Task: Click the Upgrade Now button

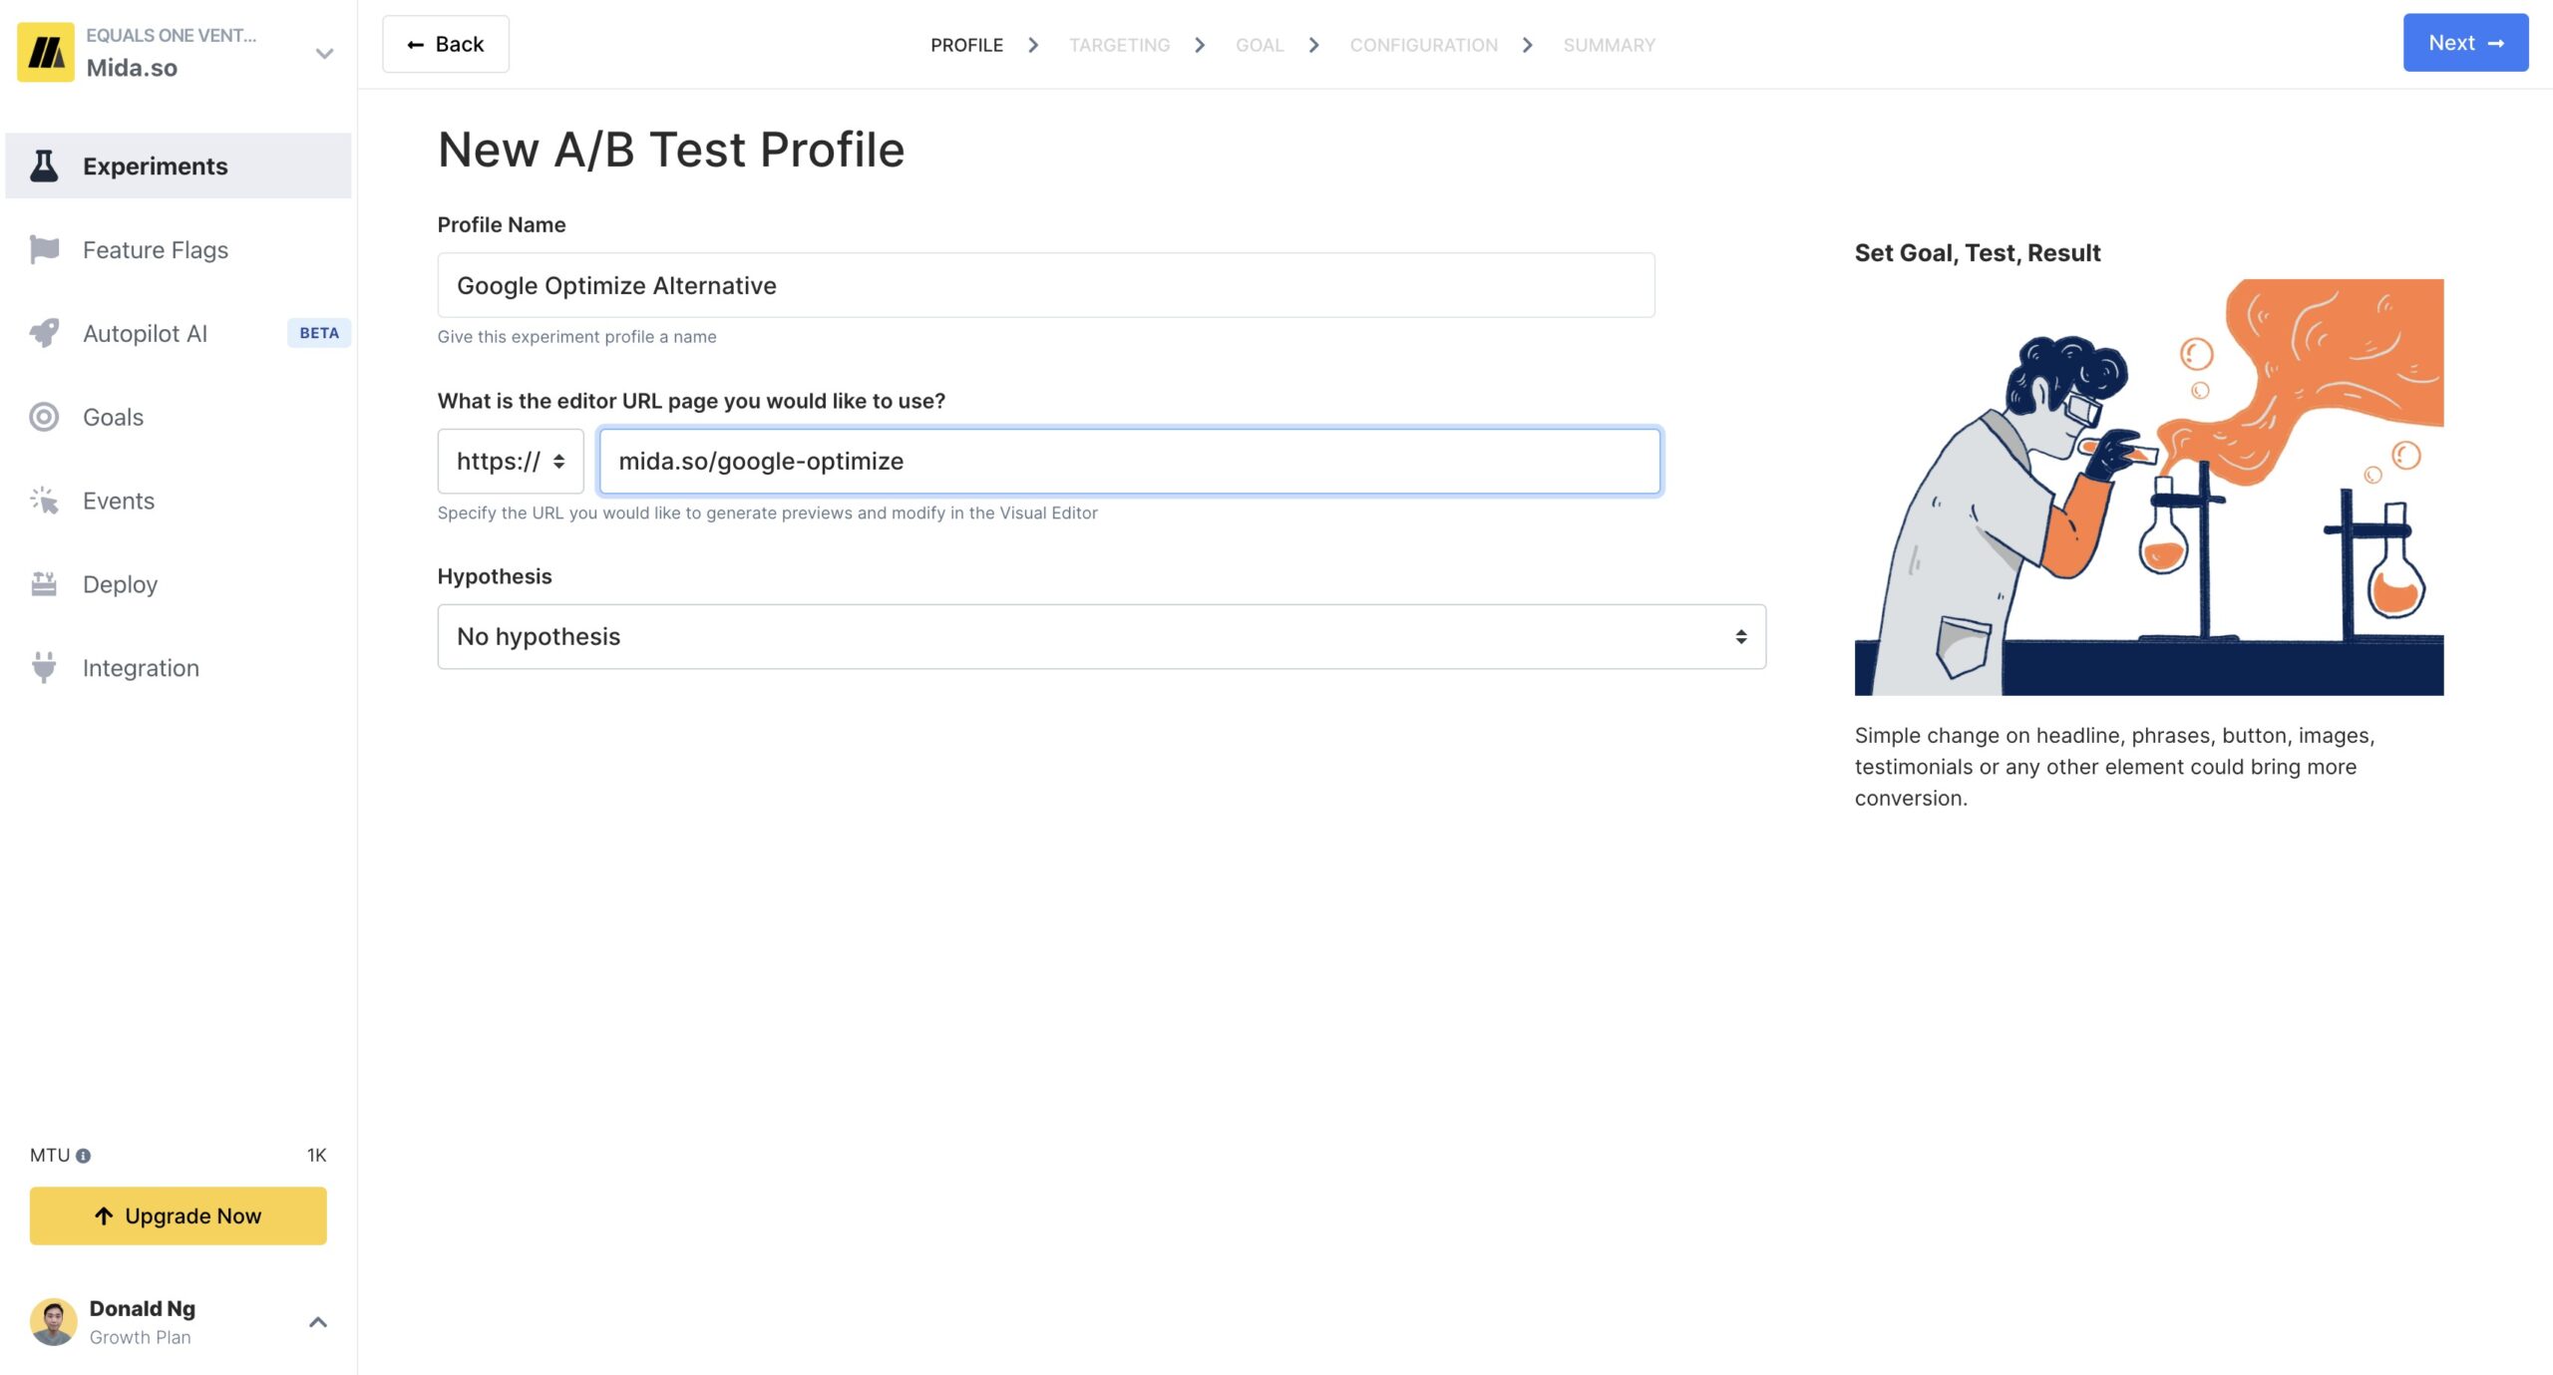Action: (179, 1215)
